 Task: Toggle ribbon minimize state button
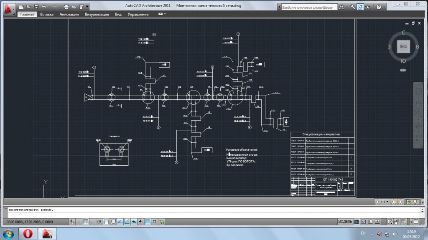pos(160,14)
